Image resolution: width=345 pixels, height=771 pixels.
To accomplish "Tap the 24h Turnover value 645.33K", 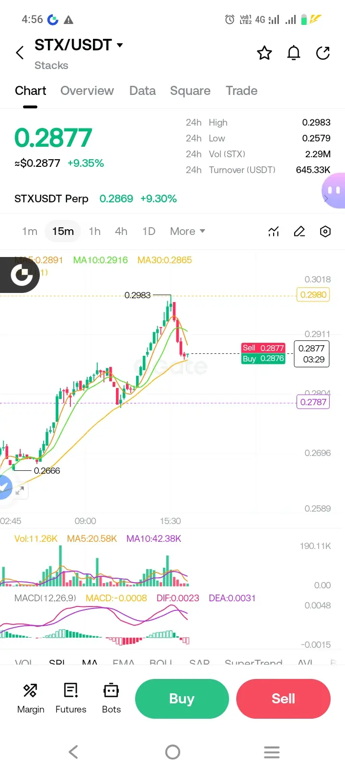I will (x=313, y=170).
